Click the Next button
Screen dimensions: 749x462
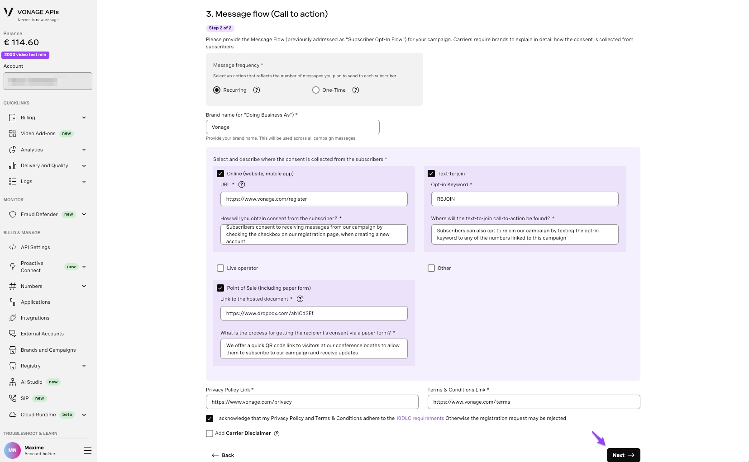tap(623, 455)
